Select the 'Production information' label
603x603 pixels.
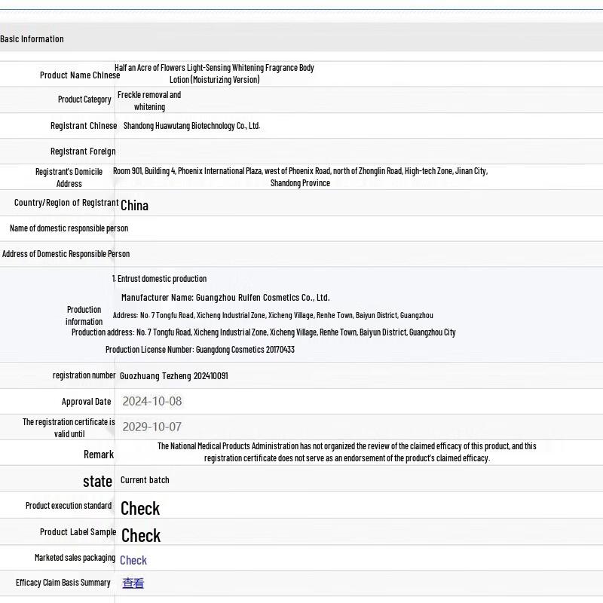click(84, 315)
